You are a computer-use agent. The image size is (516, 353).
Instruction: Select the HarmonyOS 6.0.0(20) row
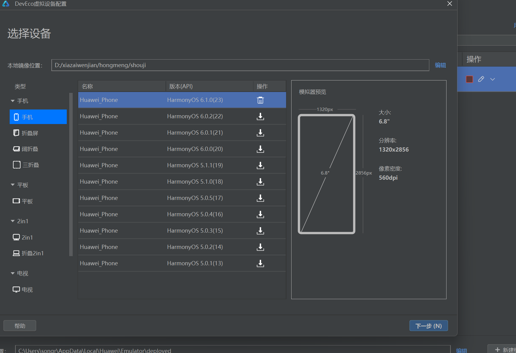182,149
